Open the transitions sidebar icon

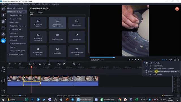(x=3, y=22)
